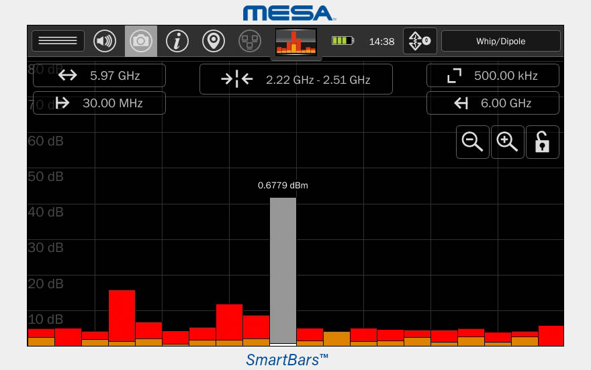The image size is (591, 370).
Task: Take a screenshot with camera icon
Action: pos(141,41)
